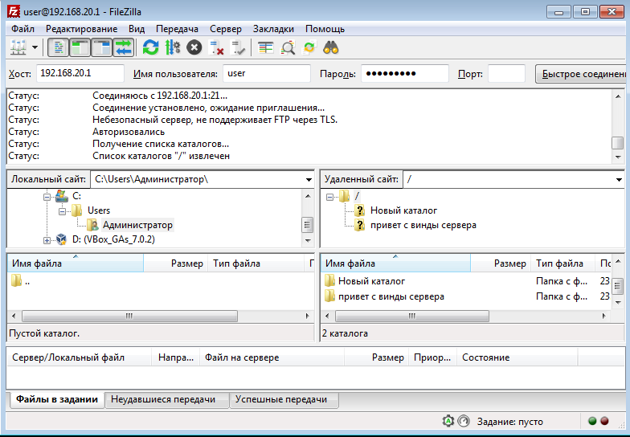
Task: Reconnect to last used server
Action: point(238,48)
